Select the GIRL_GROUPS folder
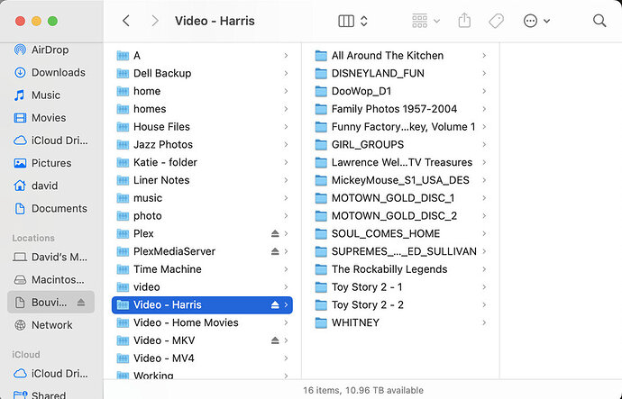The image size is (622, 399). pyautogui.click(x=400, y=145)
